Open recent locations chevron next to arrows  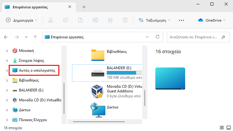26,37
